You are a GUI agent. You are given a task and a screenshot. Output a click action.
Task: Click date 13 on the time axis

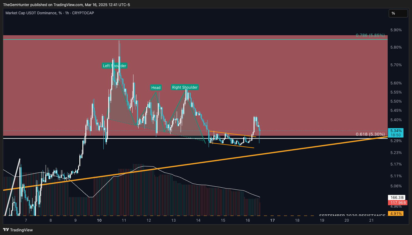coord(173,220)
